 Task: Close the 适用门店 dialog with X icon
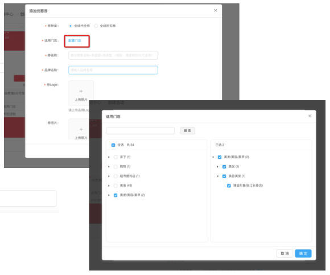point(310,116)
